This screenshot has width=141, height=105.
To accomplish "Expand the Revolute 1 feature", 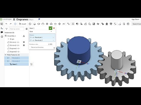I will [x=8, y=58].
